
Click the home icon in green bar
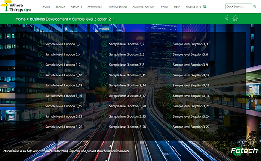(x=235, y=18)
